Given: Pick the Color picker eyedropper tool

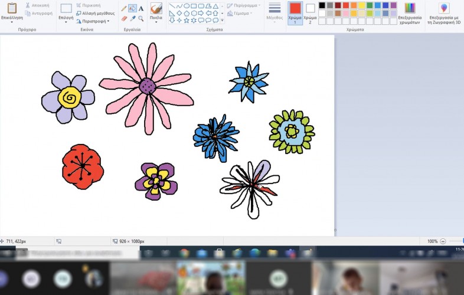Looking at the screenshot, I should tap(132, 18).
